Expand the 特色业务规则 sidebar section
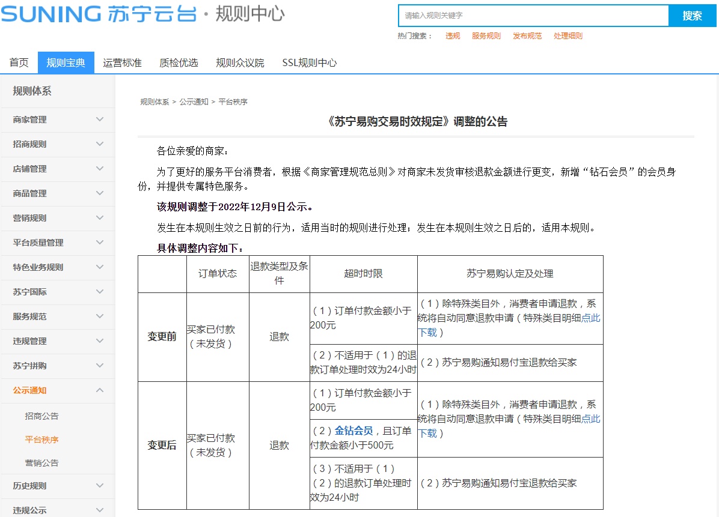The height and width of the screenshot is (517, 719). click(58, 267)
